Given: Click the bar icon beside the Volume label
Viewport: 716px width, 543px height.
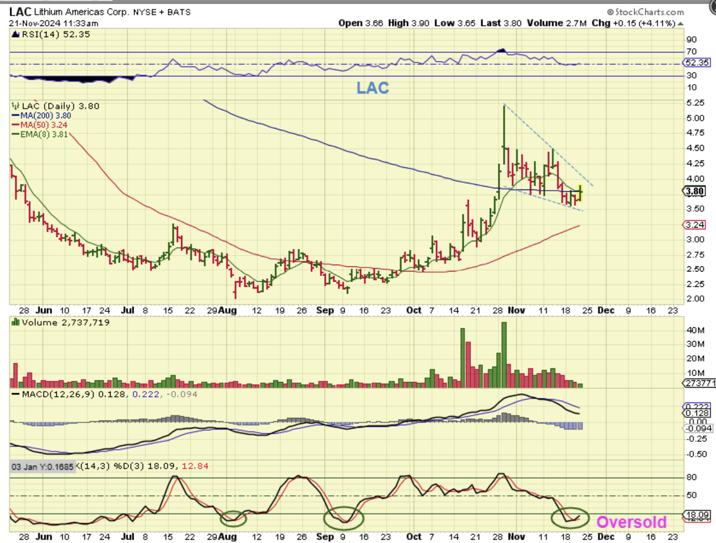Looking at the screenshot, I should [15, 323].
